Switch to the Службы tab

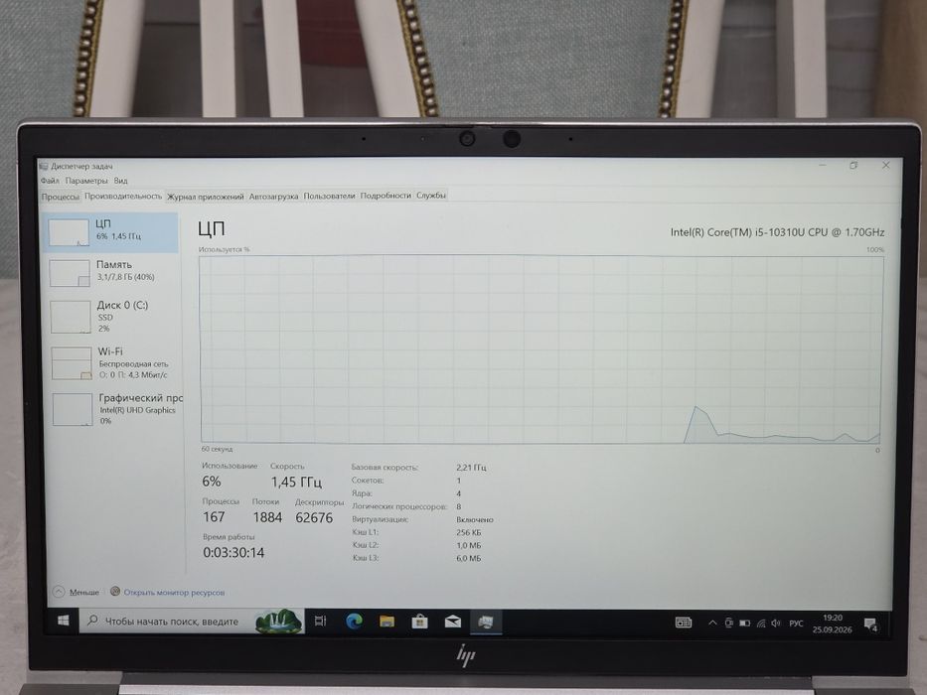coord(431,195)
